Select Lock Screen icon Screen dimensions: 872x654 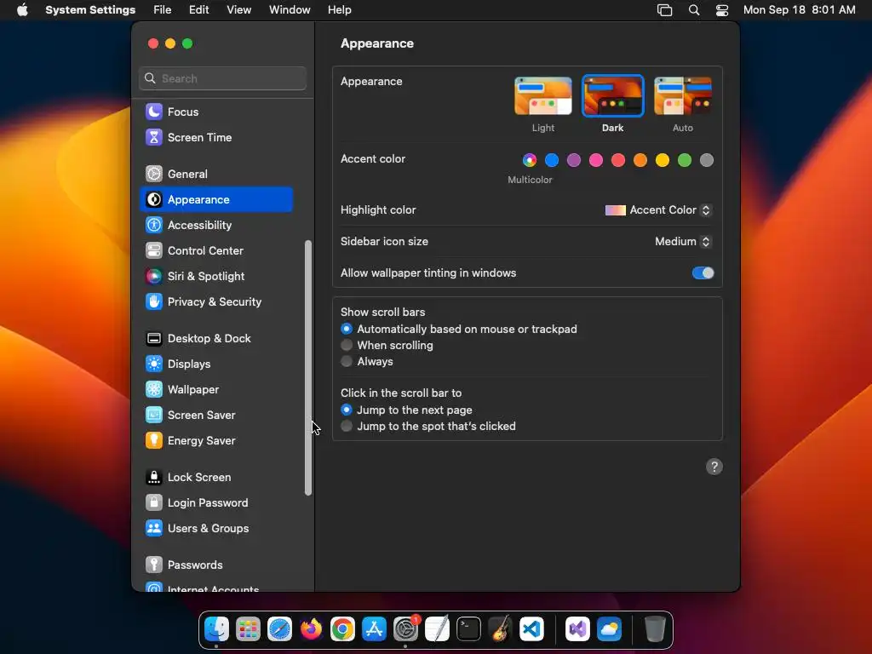[154, 478]
